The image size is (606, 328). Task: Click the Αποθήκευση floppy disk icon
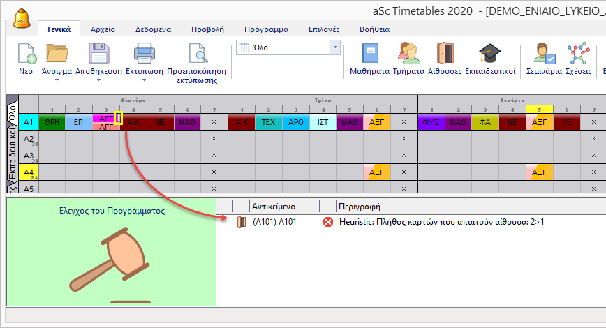(x=99, y=54)
